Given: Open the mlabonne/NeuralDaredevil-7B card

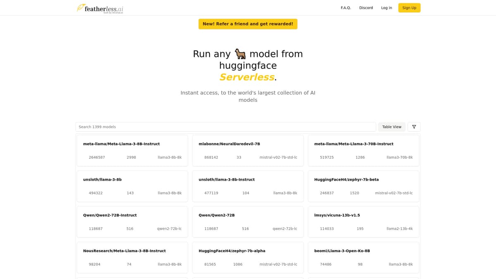Looking at the screenshot, I should click(248, 150).
